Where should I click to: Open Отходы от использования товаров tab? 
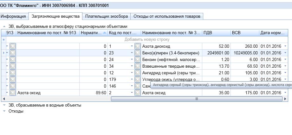click(x=167, y=16)
